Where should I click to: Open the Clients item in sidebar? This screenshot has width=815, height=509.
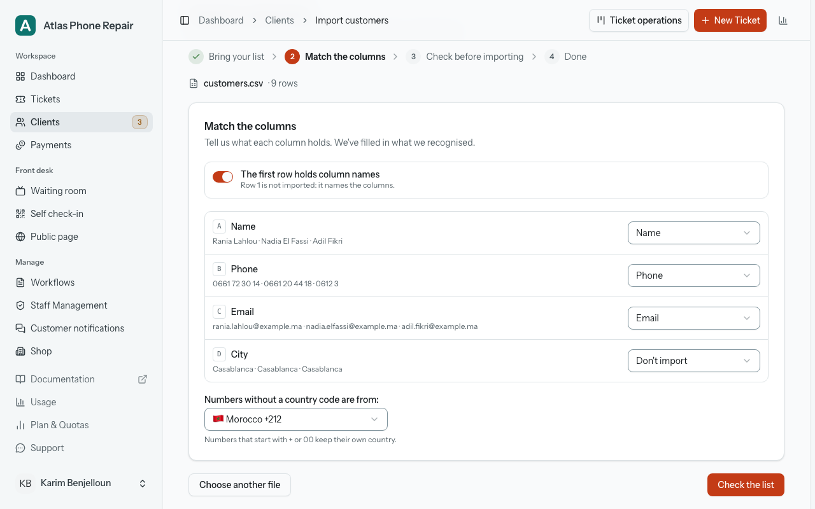pos(81,122)
